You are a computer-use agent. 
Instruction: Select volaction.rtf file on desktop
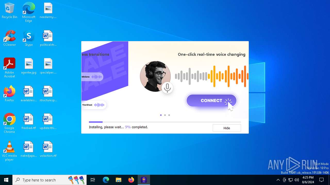pyautogui.click(x=48, y=150)
